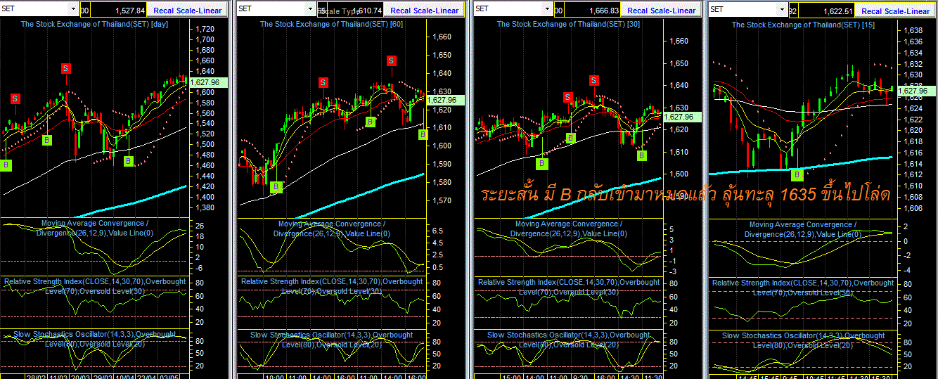Select the rightmost green B marker in the 60-minute chart
The image size is (938, 379).
(423, 134)
